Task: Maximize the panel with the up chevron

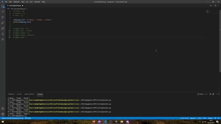Action: (x=216, y=94)
